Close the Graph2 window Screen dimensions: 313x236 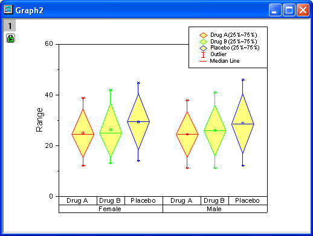point(303,10)
